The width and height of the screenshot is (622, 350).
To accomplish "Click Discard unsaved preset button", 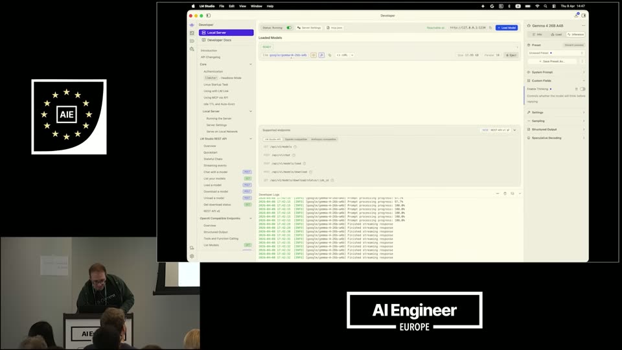I will pos(574,45).
